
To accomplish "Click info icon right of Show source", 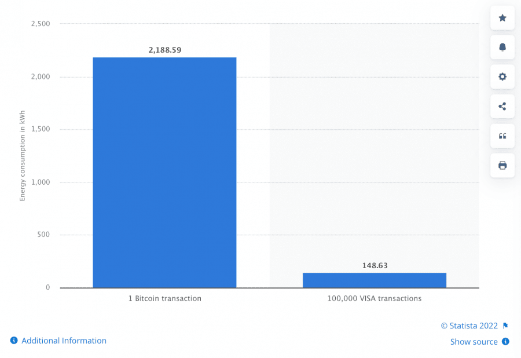I will (x=505, y=342).
